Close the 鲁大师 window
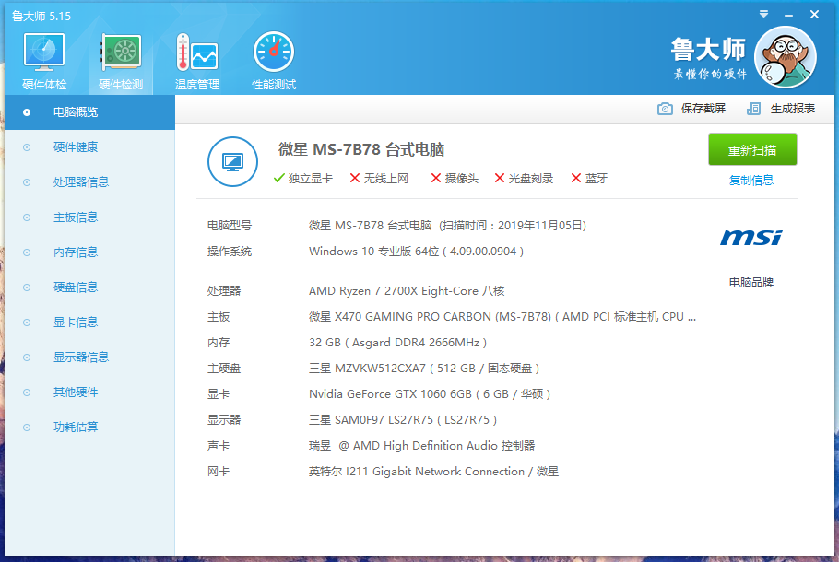 (814, 15)
